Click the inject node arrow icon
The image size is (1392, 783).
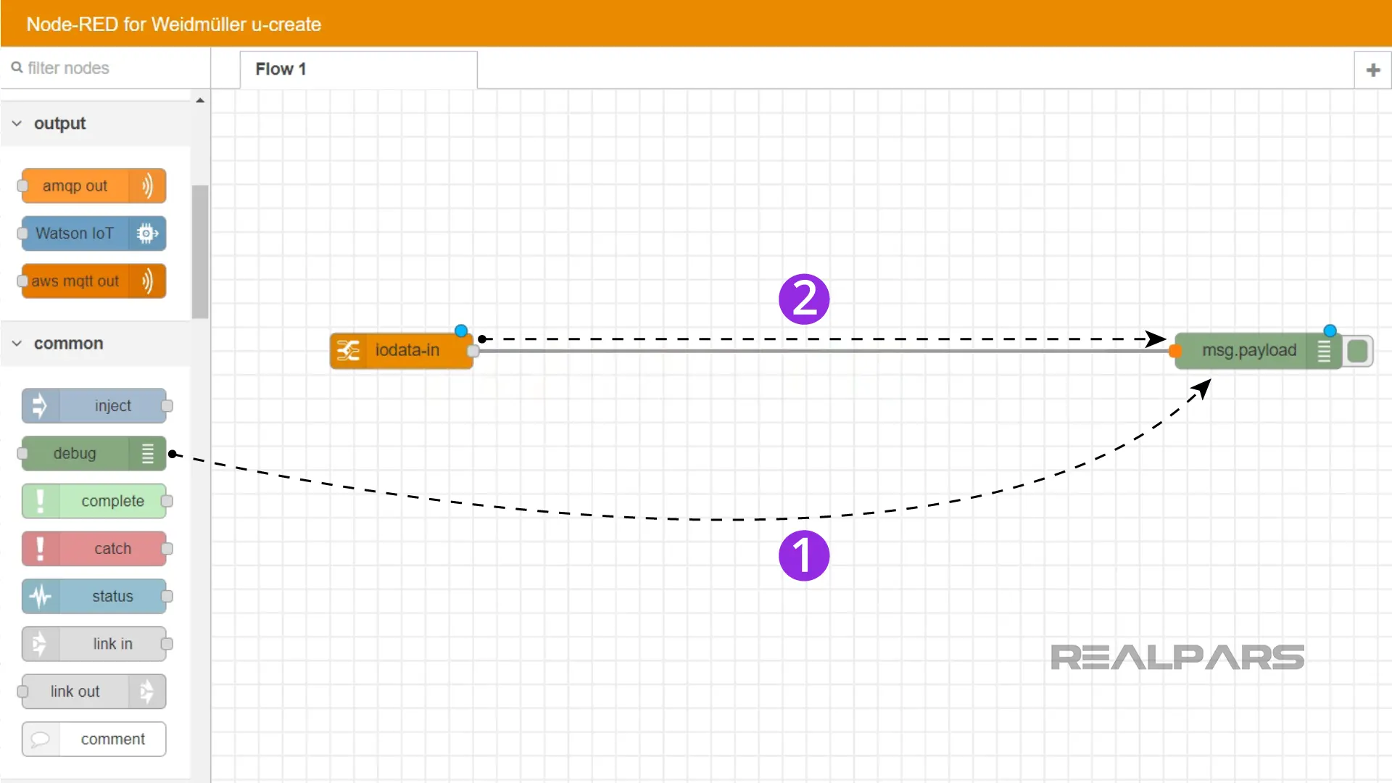[40, 405]
